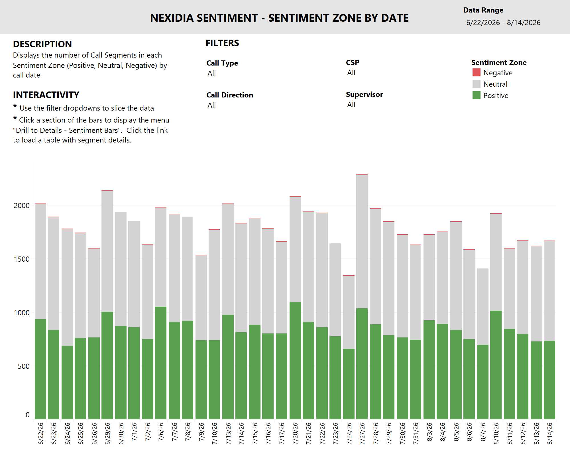570x456 pixels.
Task: Click the Neutral legend label
Action: 495,84
